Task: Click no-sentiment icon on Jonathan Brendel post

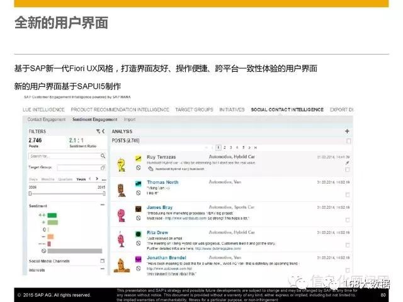Action: (x=139, y=268)
